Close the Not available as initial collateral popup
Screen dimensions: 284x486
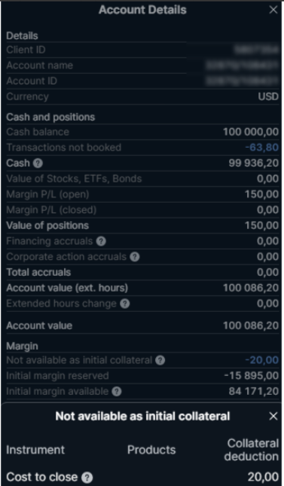click(x=273, y=416)
